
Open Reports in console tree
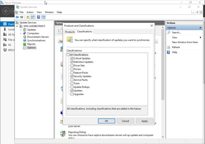click(31, 44)
